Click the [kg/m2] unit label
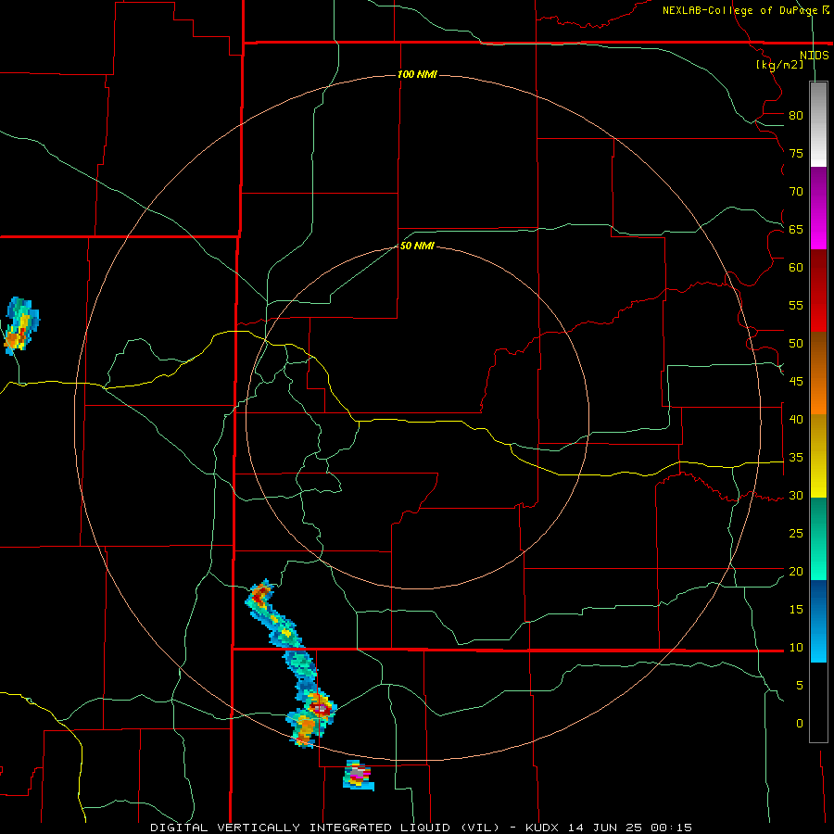 click(x=779, y=65)
